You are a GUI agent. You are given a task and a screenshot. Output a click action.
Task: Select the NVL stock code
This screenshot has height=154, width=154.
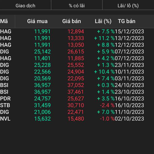[5, 119]
